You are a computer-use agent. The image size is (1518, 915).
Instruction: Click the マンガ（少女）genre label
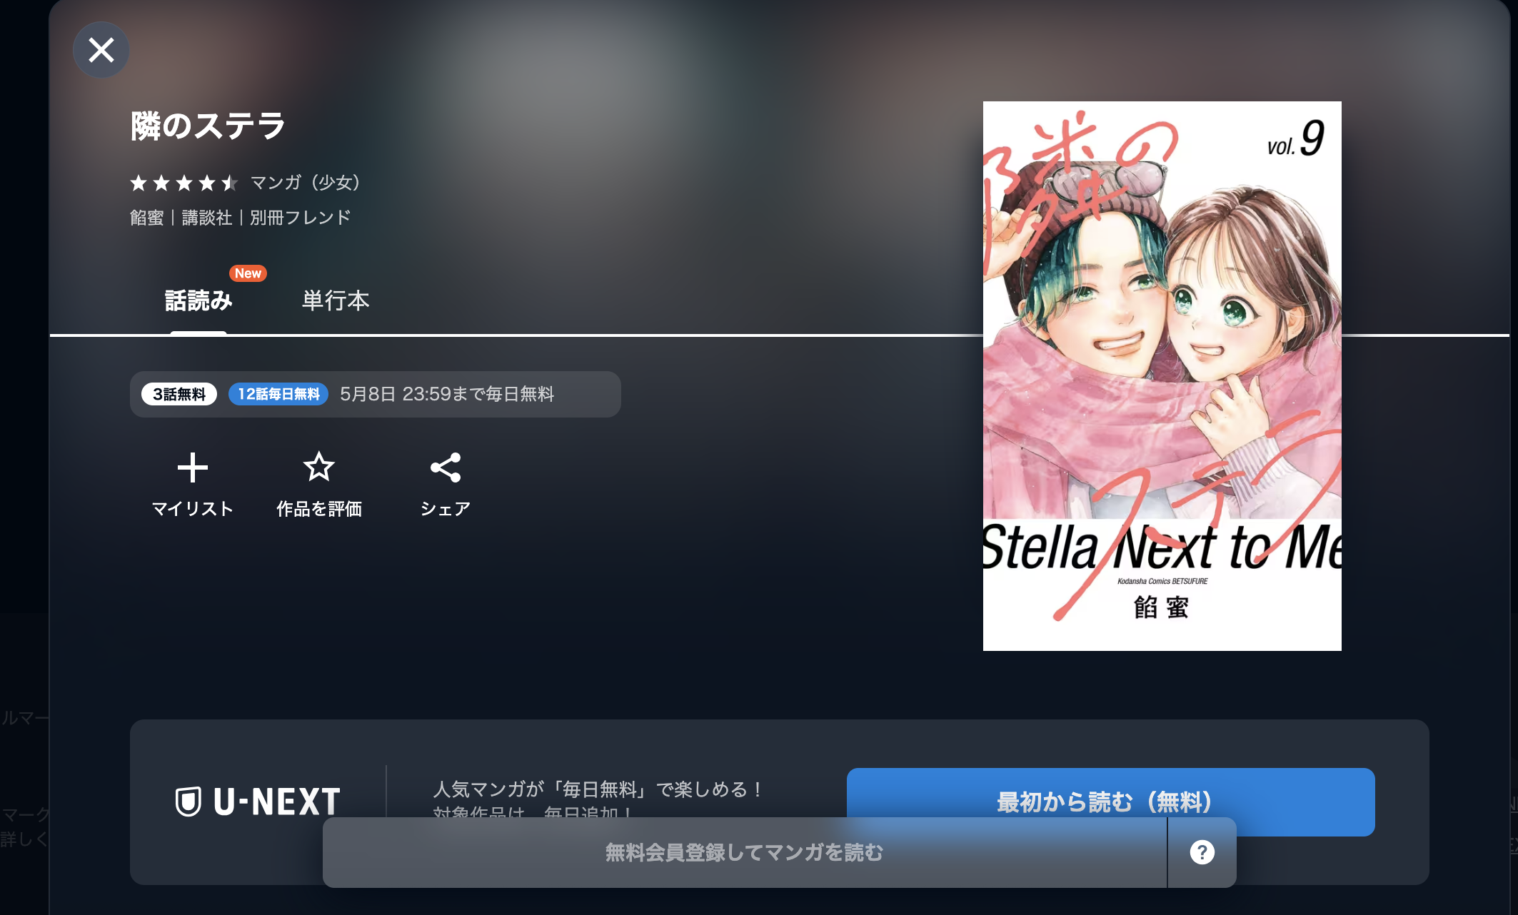pos(306,183)
